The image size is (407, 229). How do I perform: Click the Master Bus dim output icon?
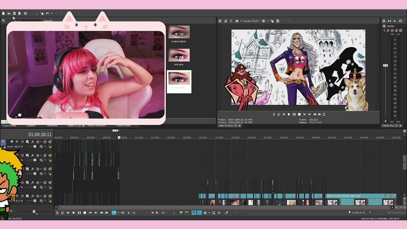pyautogui.click(x=395, y=21)
